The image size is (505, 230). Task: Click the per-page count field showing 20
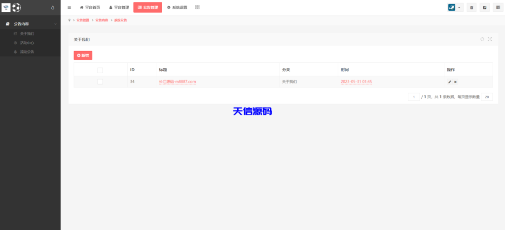click(487, 97)
